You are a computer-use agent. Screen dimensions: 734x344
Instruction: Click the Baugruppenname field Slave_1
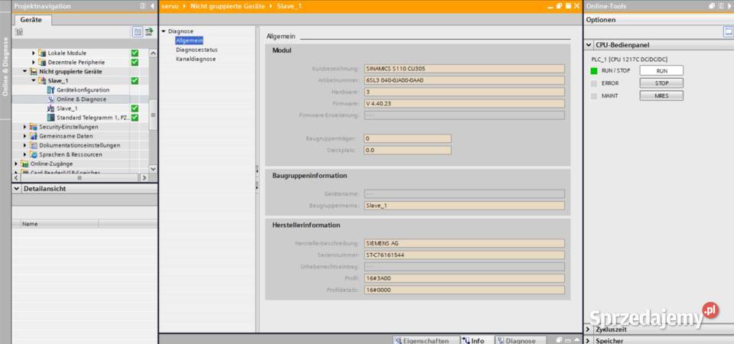click(465, 206)
